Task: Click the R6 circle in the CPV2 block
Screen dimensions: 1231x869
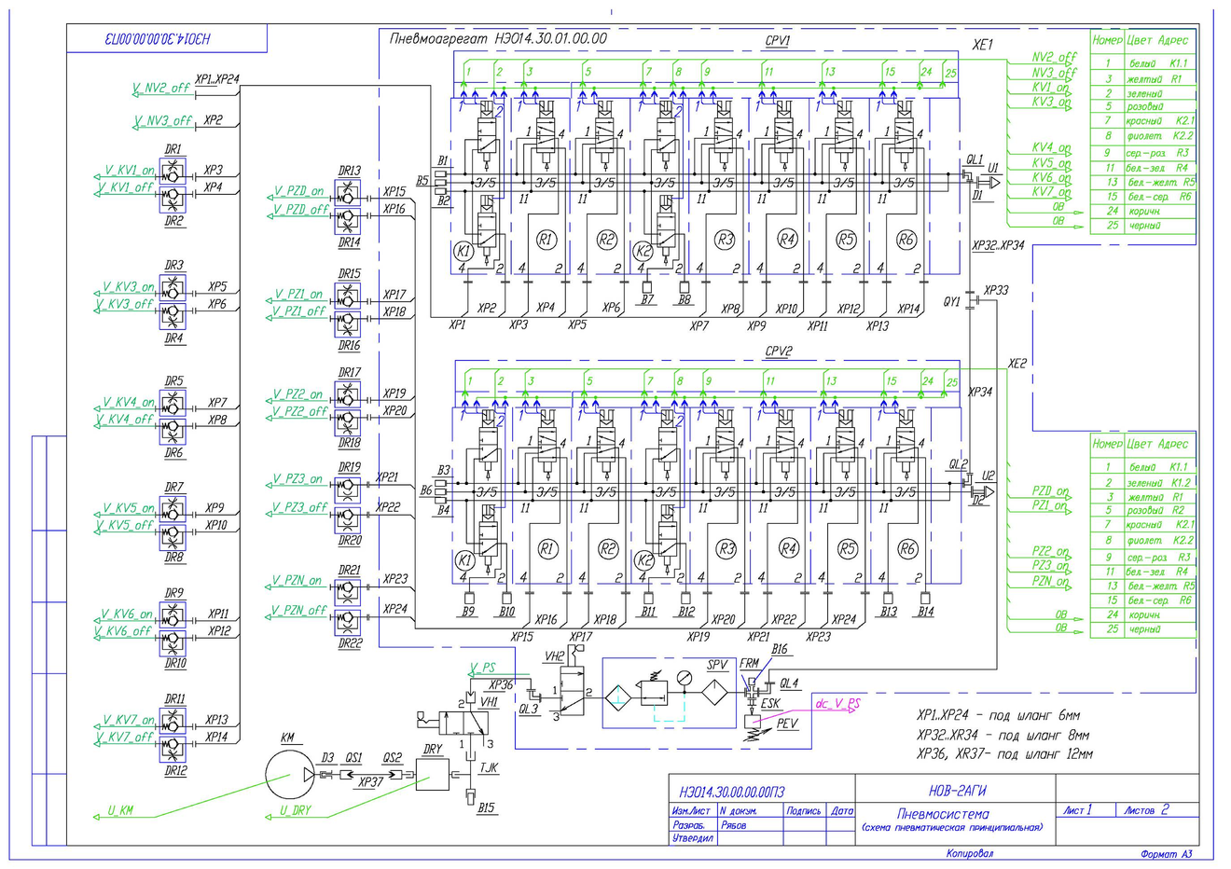Action: (906, 550)
